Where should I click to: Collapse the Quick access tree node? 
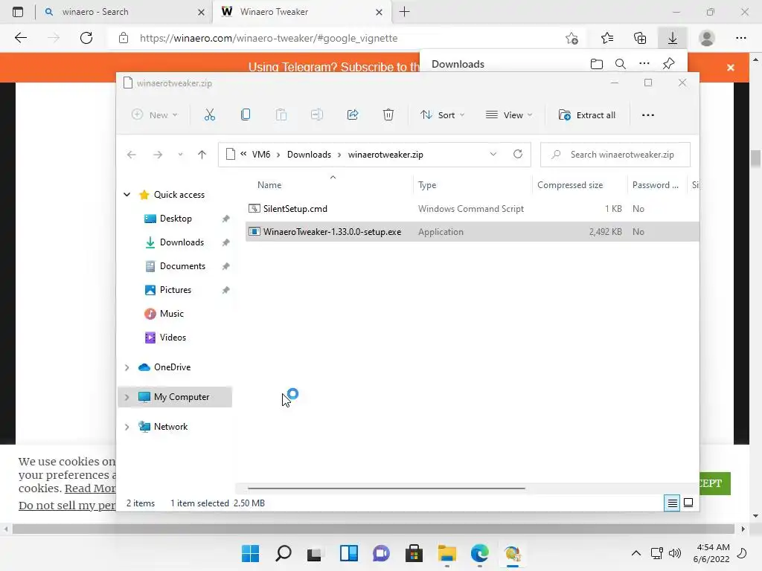127,195
